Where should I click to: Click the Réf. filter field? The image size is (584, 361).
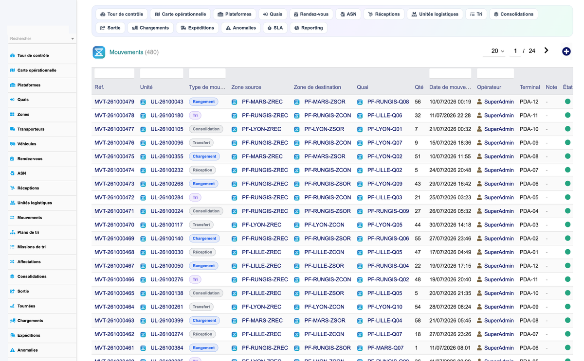coord(114,73)
